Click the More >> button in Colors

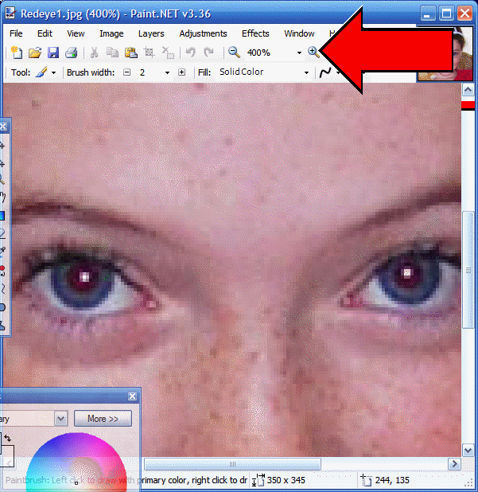coord(103,418)
